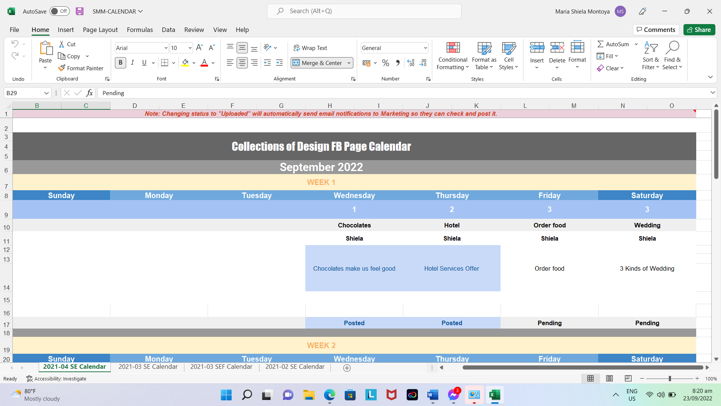Click Decrease Decimal icon
Image resolution: width=721 pixels, height=406 pixels.
[423, 63]
